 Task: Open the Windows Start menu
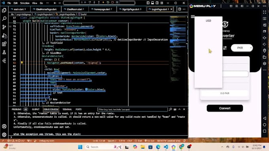[x=80, y=147]
